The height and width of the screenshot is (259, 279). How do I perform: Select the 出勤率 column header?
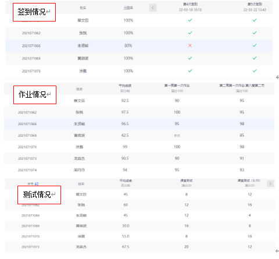coord(128,8)
